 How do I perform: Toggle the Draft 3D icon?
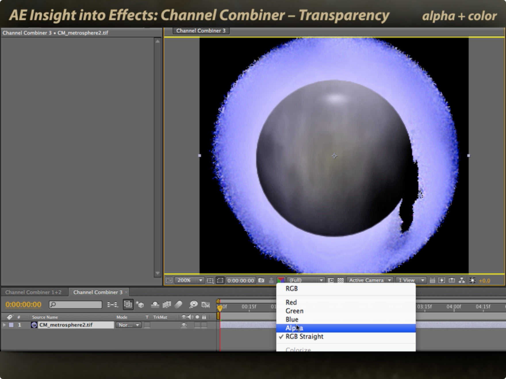[x=140, y=305]
